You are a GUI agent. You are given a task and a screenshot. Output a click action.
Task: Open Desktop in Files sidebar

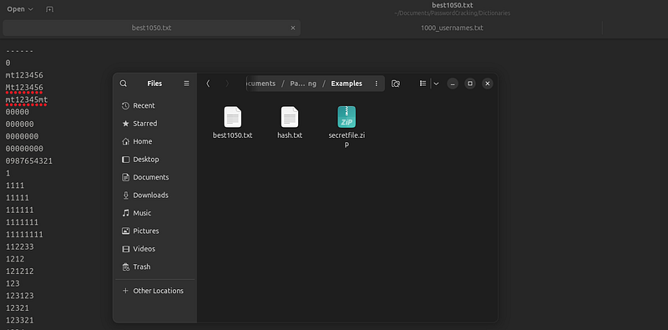coord(154,160)
